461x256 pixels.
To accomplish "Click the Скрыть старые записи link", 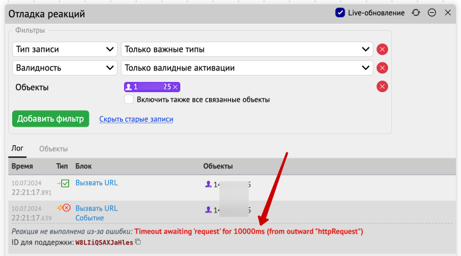I will 136,119.
